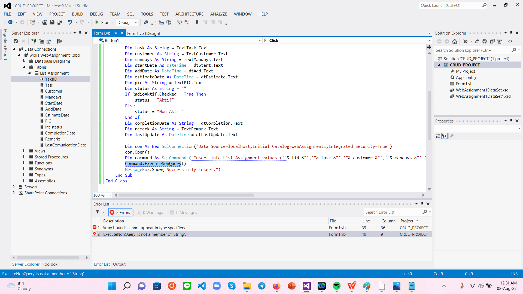This screenshot has height=294, width=523.
Task: Open the Debug configuration dropdown
Action: pos(127,22)
